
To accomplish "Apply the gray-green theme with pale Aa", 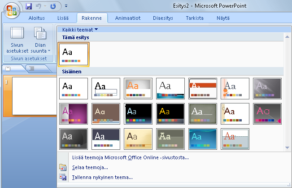I will [x=170, y=139].
